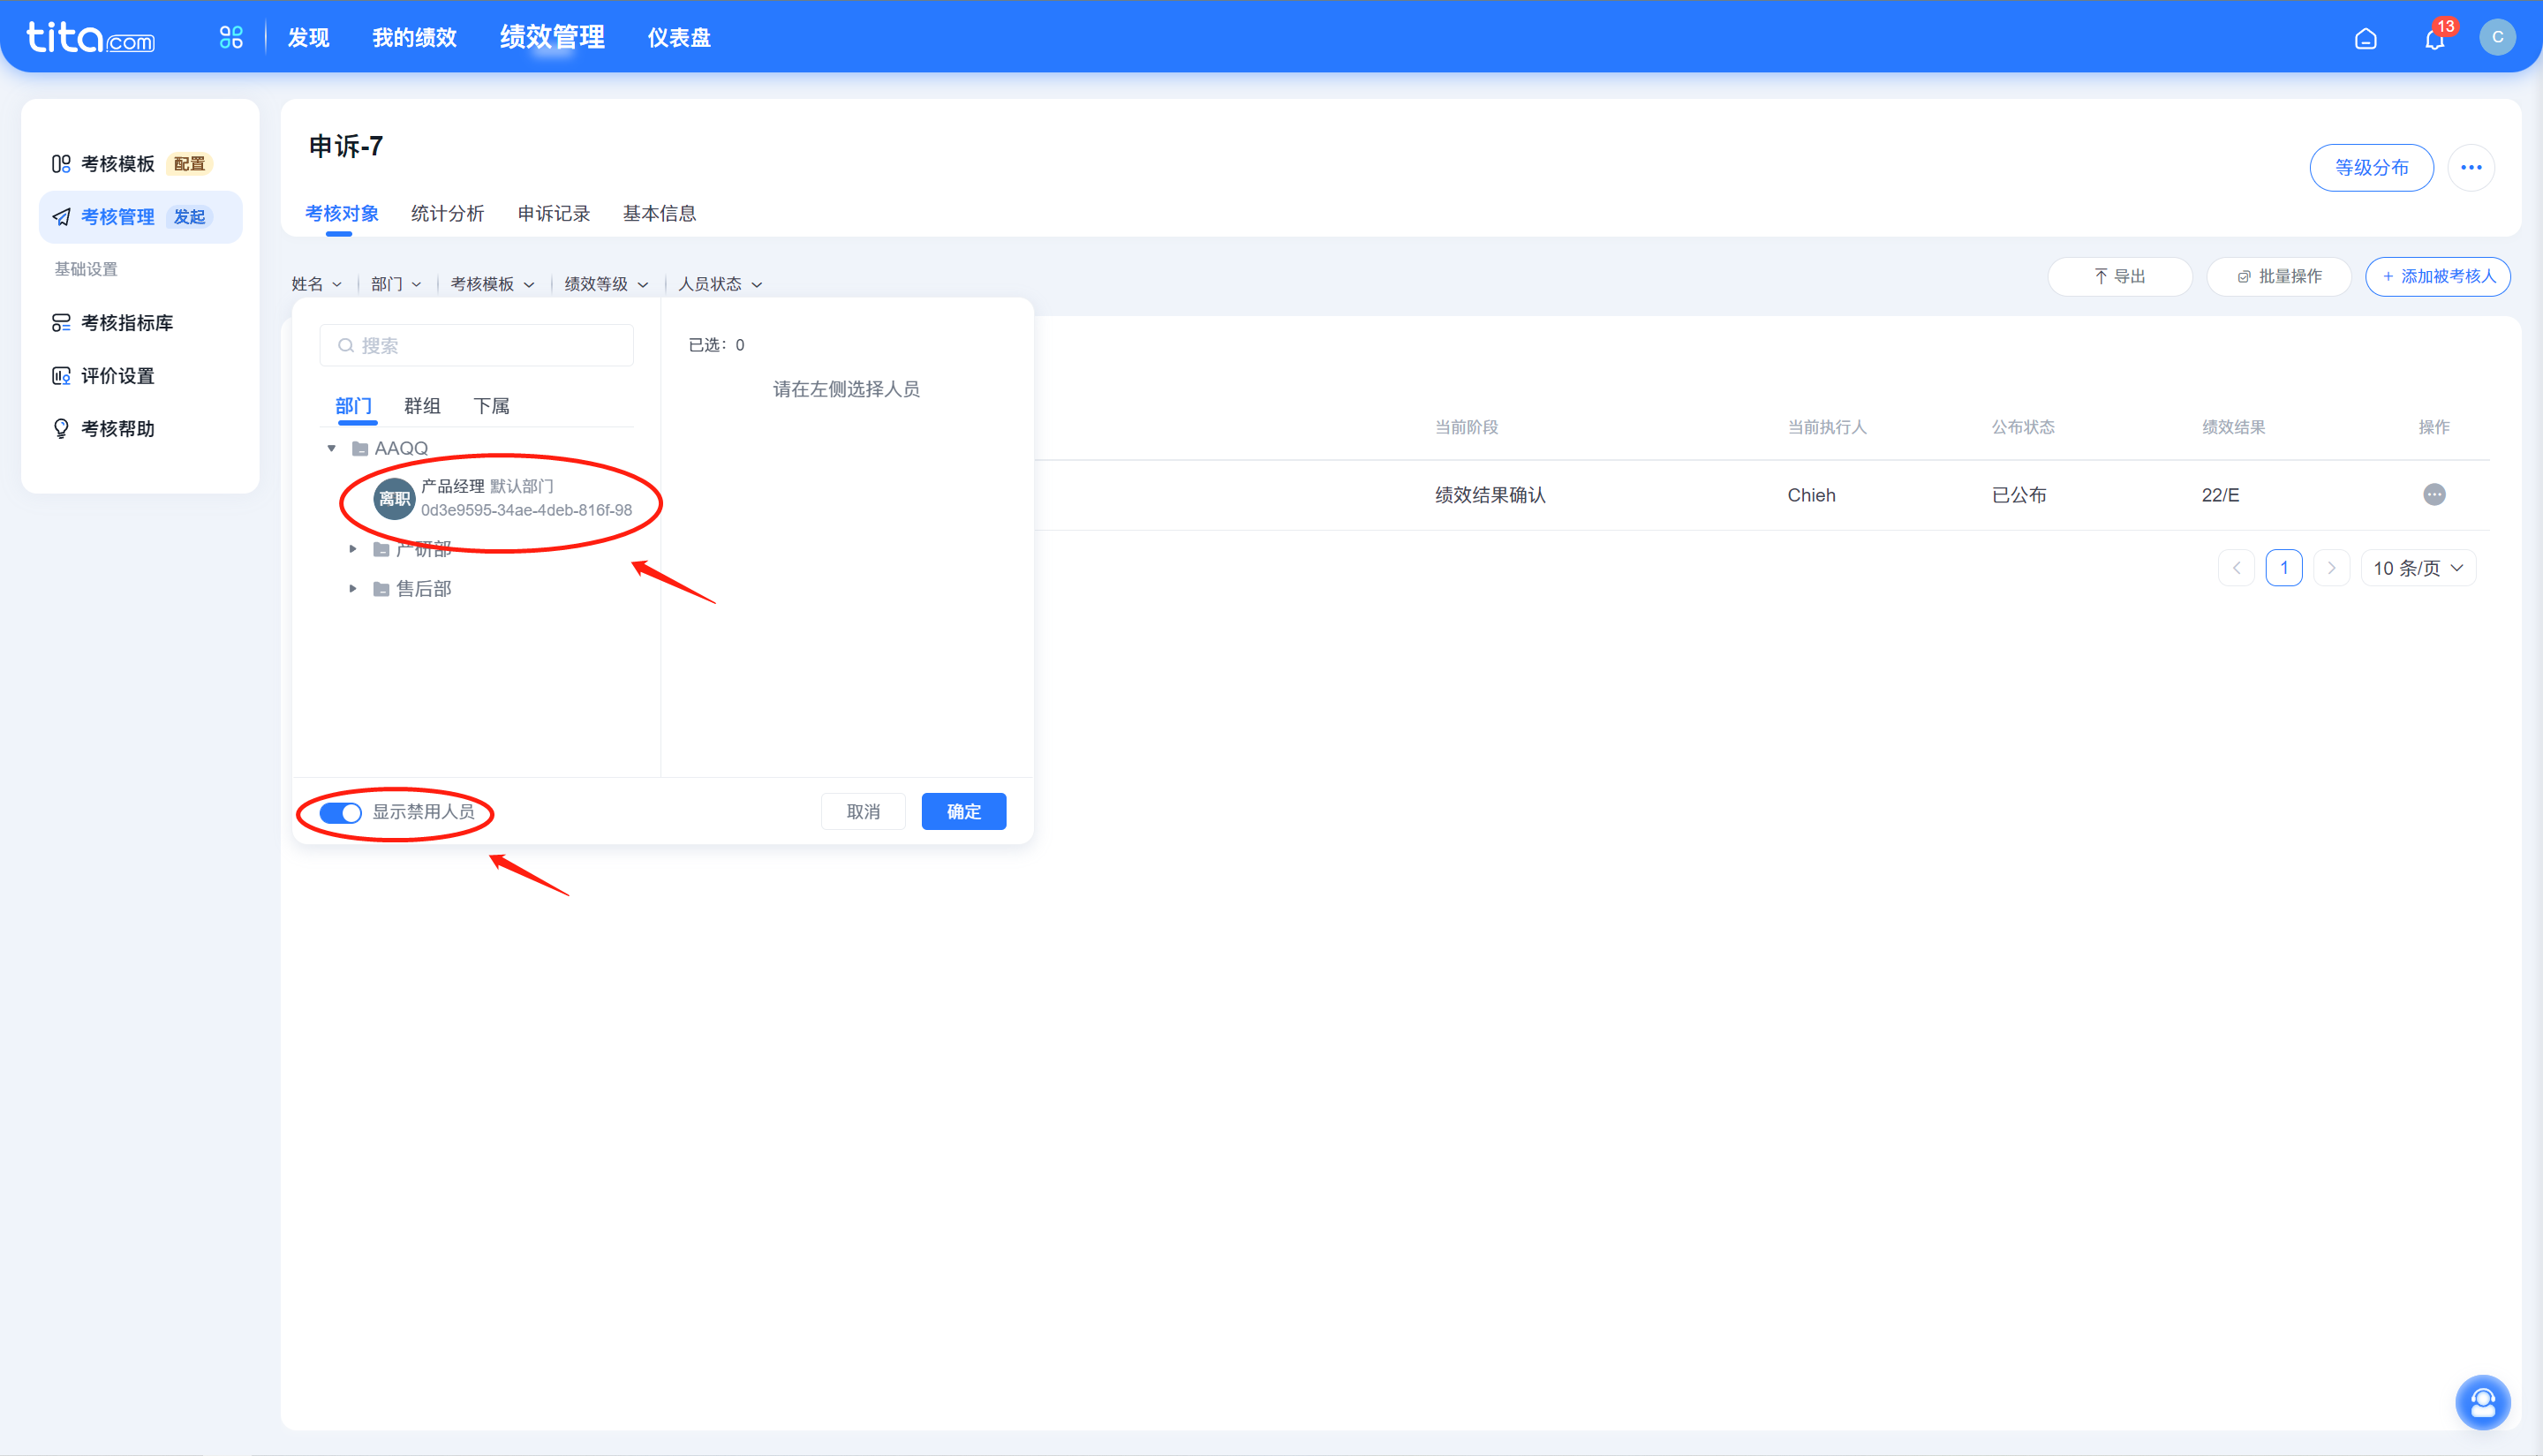Click the 售后部 folder icon

tap(381, 589)
